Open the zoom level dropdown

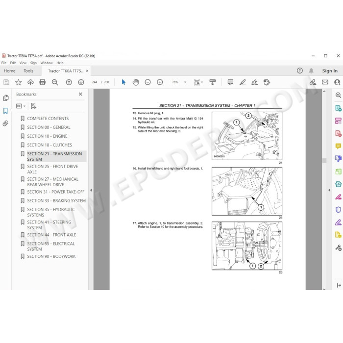pyautogui.click(x=185, y=82)
